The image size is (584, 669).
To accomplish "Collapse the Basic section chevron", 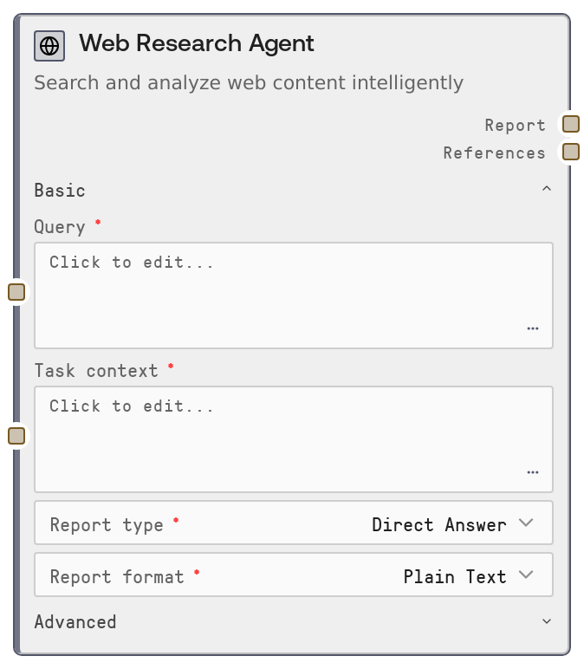I will point(546,189).
